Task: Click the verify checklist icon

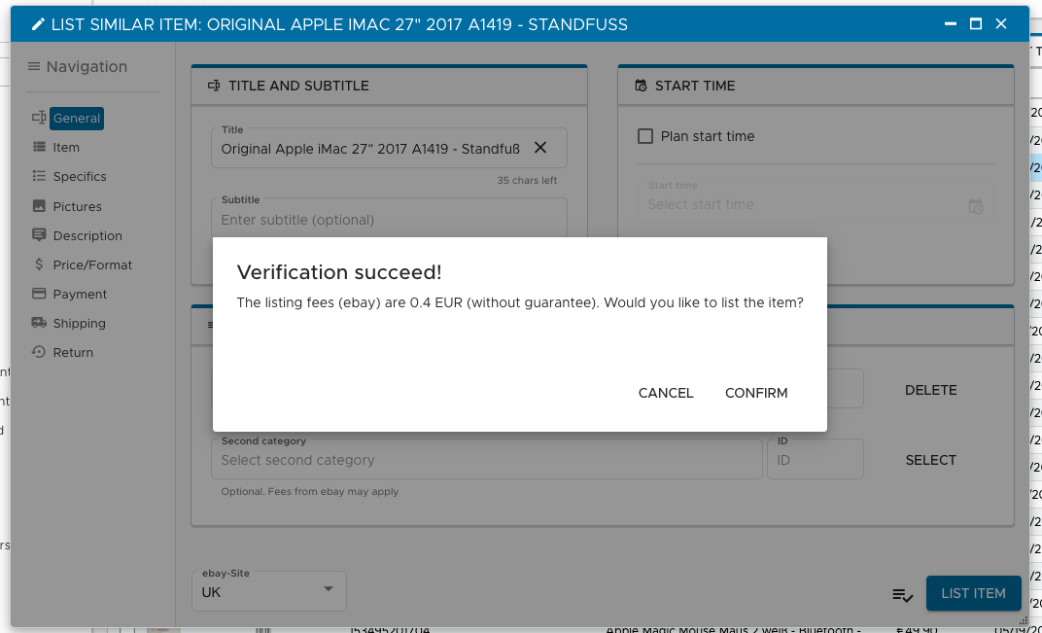Action: click(x=902, y=595)
